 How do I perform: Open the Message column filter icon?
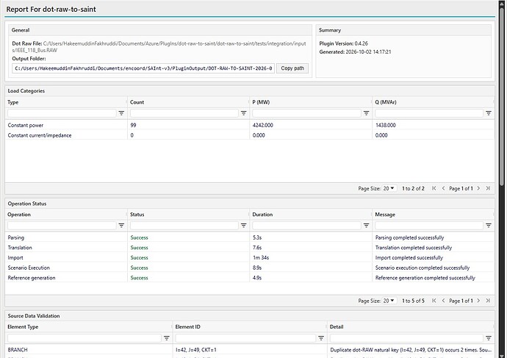click(x=488, y=226)
